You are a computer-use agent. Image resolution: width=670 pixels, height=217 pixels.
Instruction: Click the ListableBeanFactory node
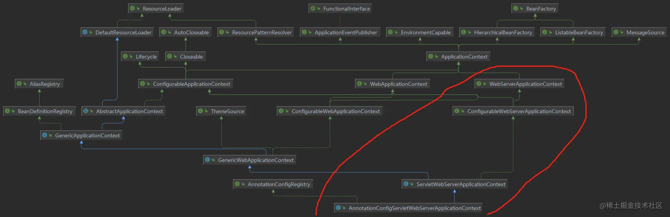click(x=573, y=32)
